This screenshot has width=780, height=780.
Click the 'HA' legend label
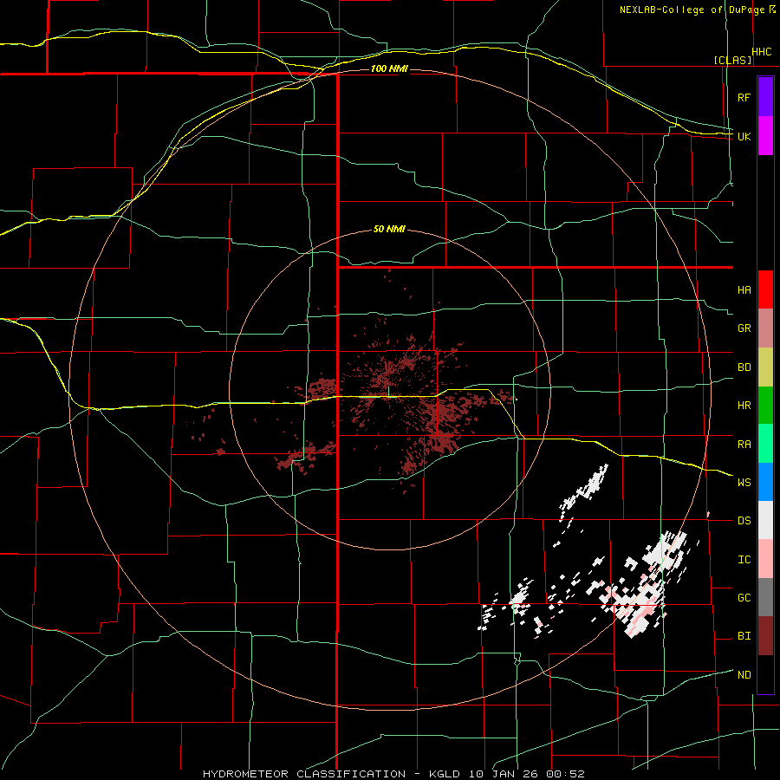point(744,290)
